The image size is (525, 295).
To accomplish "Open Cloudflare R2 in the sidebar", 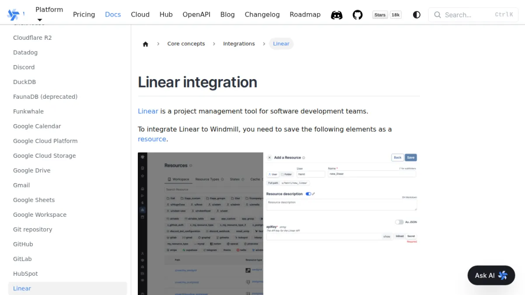I will pos(32,38).
